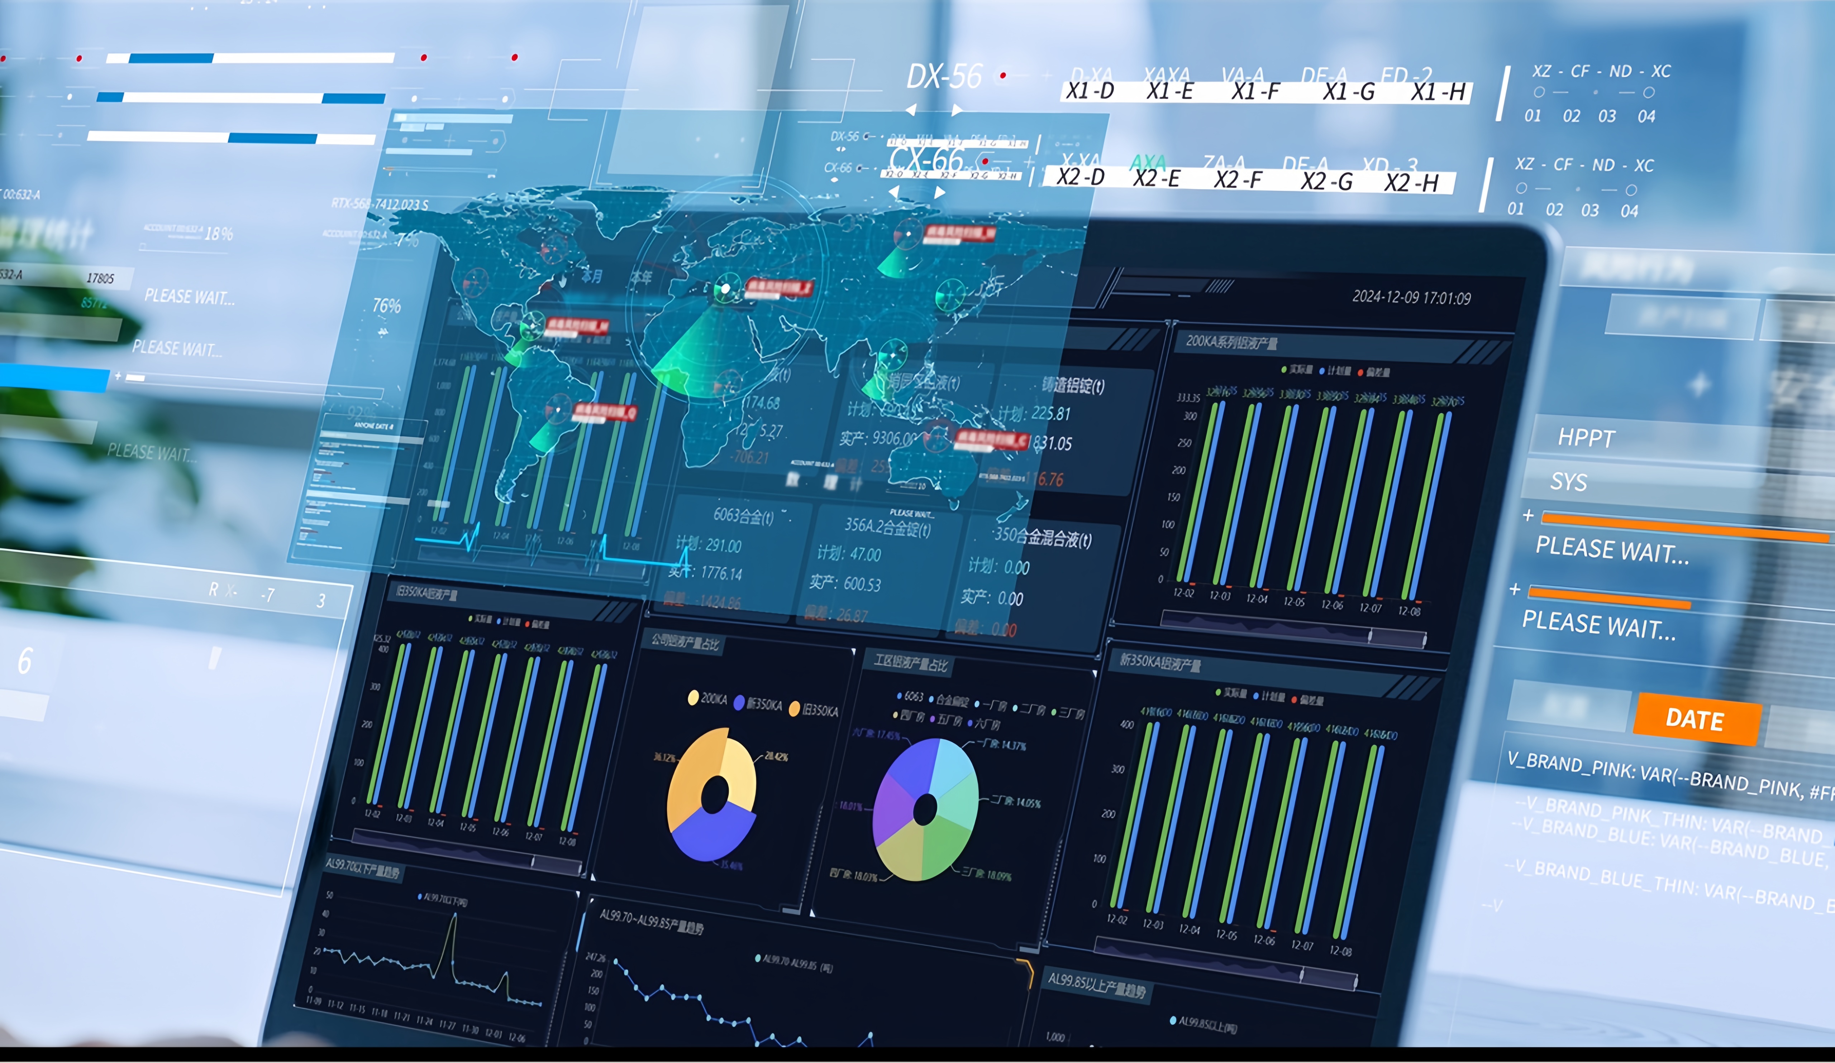Select the radio circle above 04 in X2 row
Image resolution: width=1835 pixels, height=1063 pixels.
click(1631, 190)
